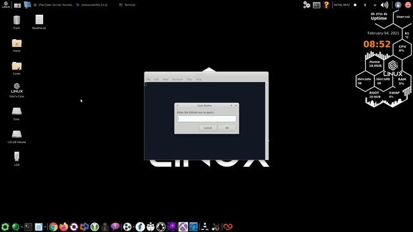Click the green gear icon in the dock
413x232 pixels.
point(5,226)
